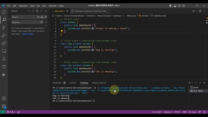Maximize the panel size chevron

pyautogui.click(x=200, y=83)
